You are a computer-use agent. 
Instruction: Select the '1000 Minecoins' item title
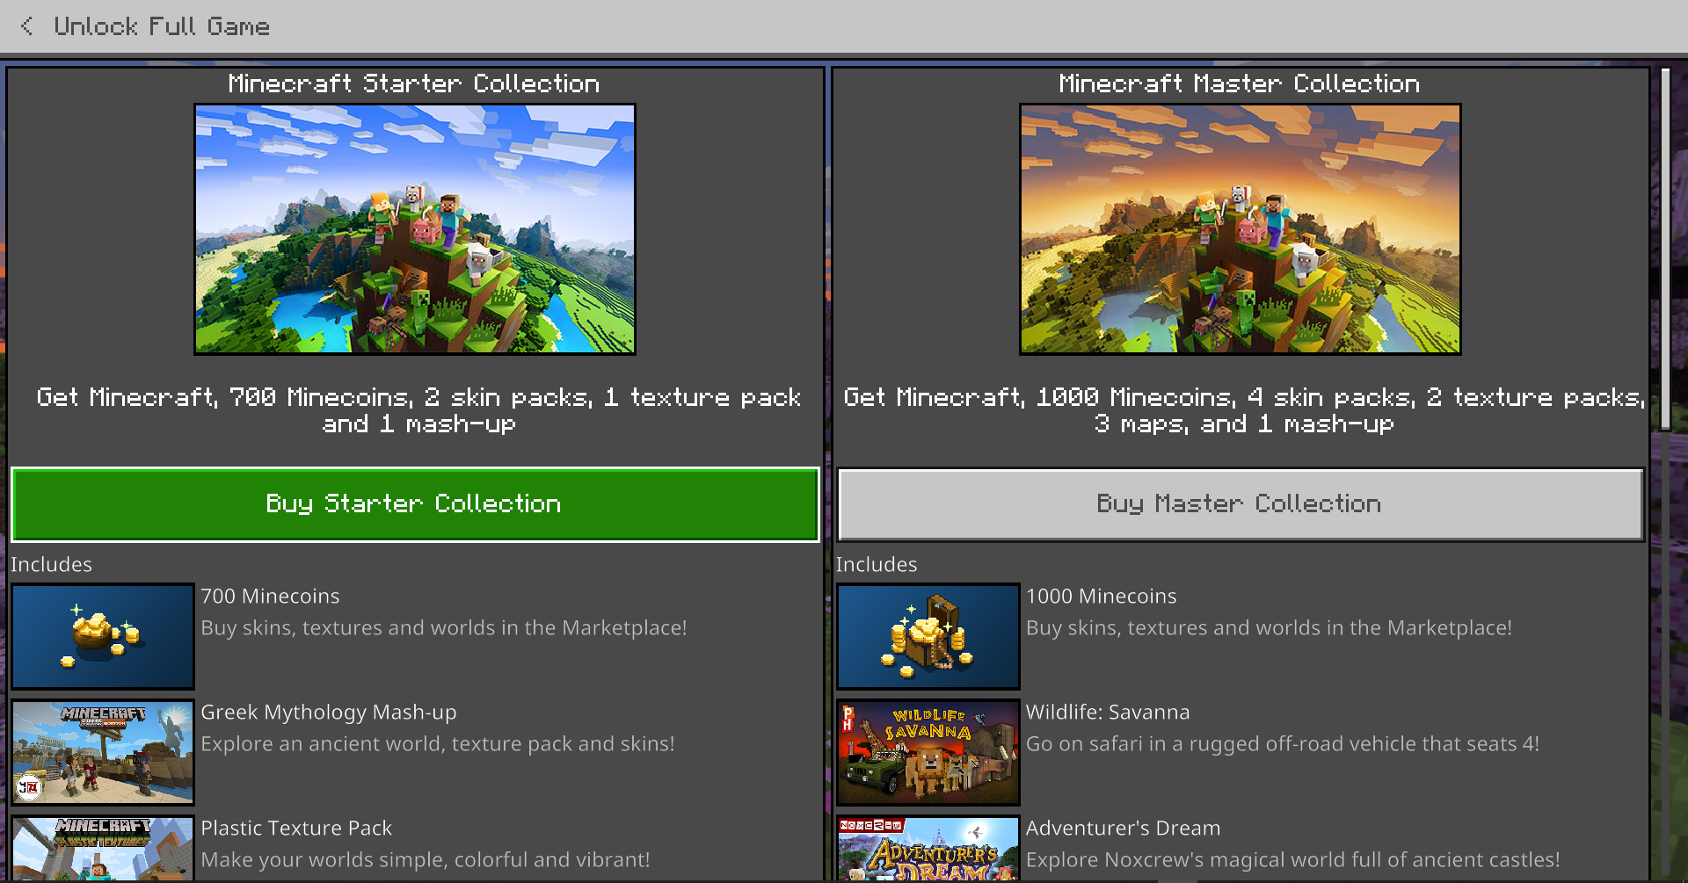tap(1102, 597)
